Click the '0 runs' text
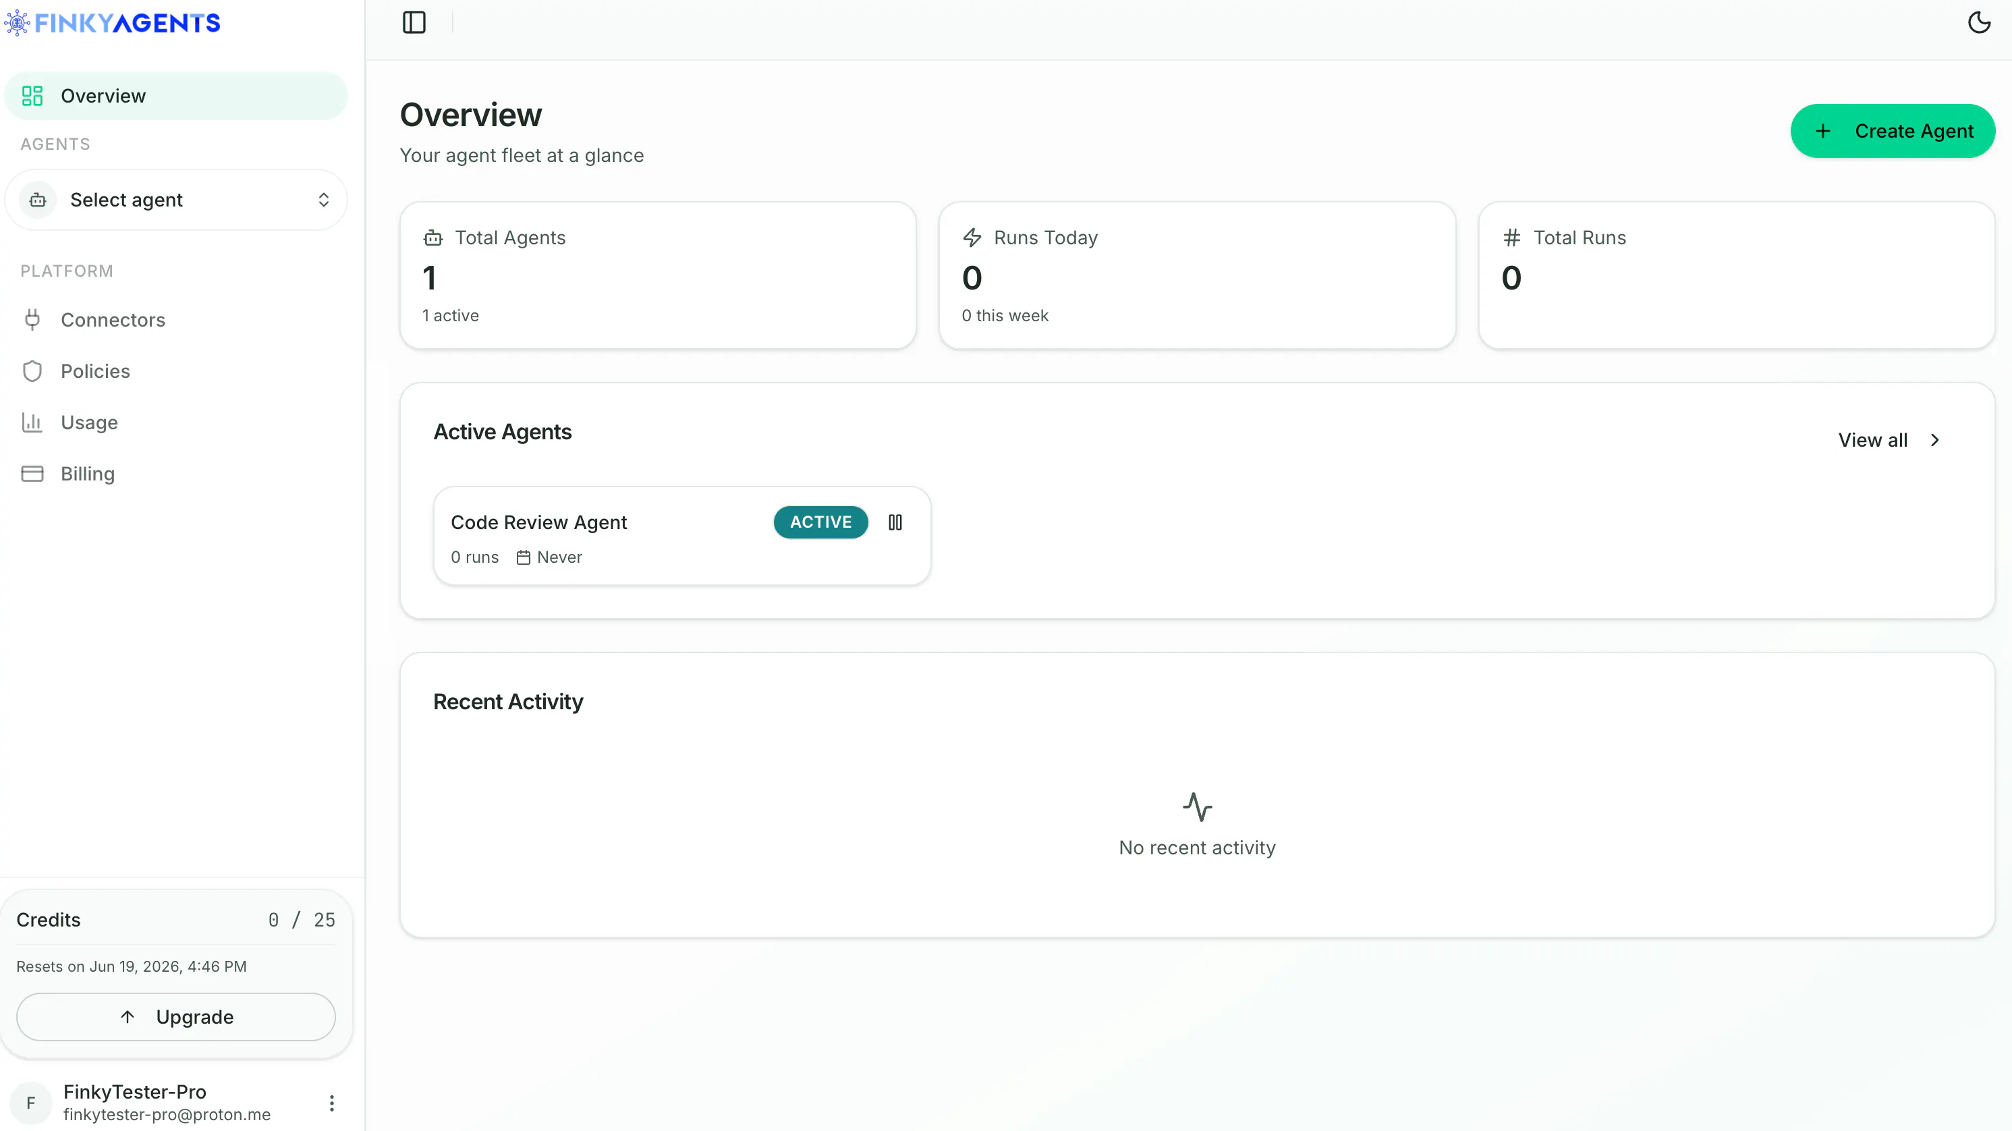The image size is (2012, 1131). (474, 557)
